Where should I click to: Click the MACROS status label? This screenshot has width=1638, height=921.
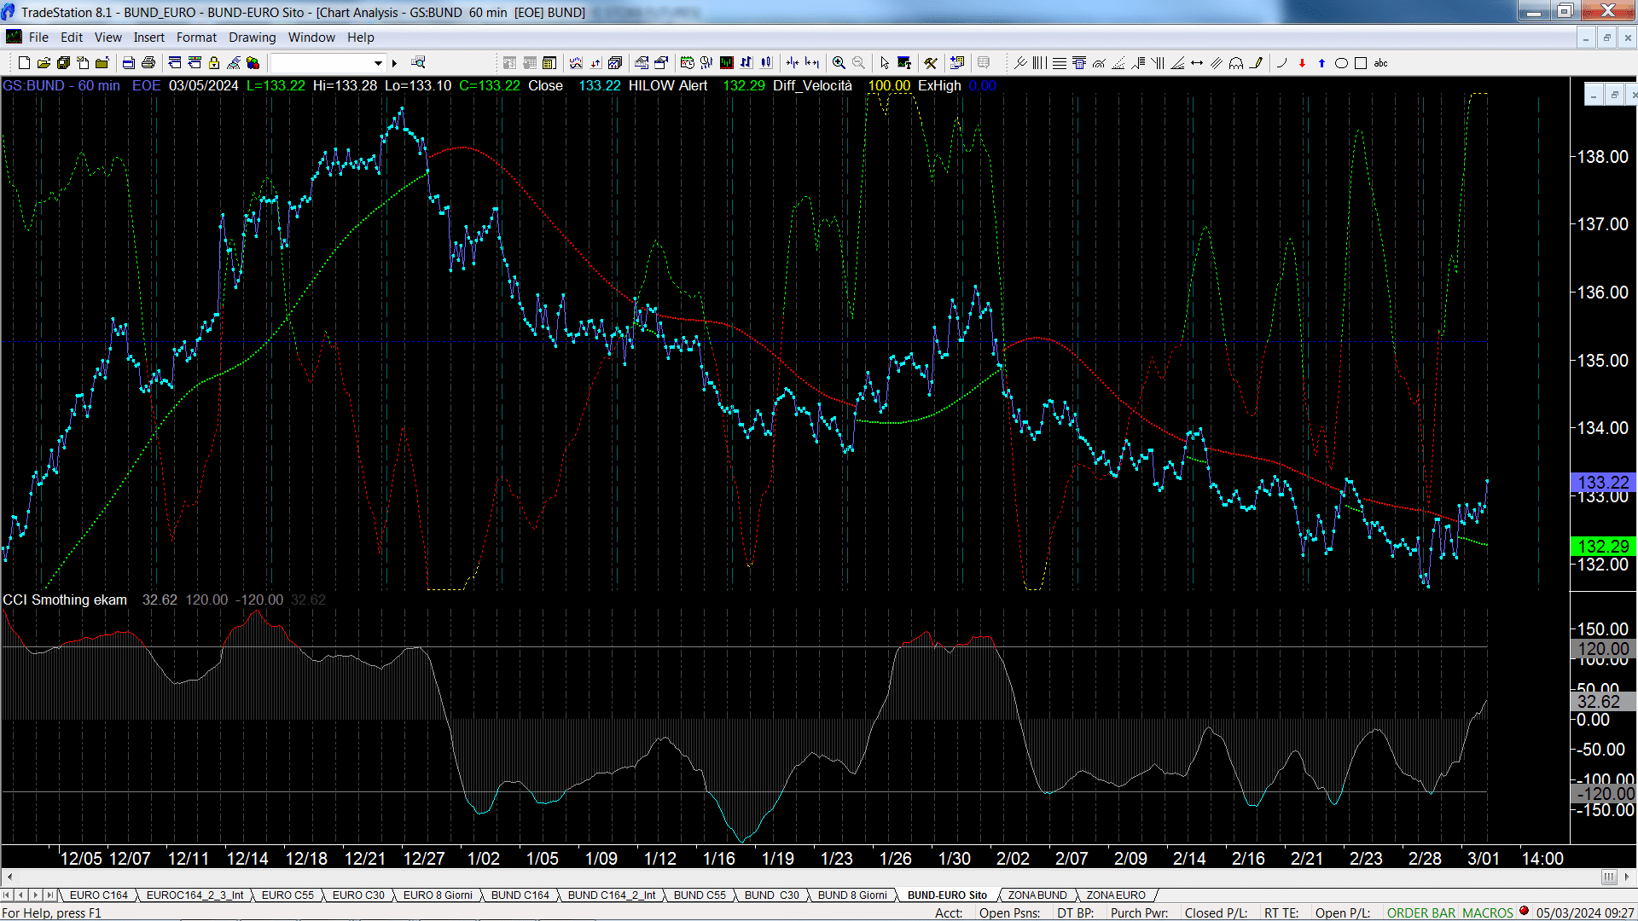coord(1487,912)
